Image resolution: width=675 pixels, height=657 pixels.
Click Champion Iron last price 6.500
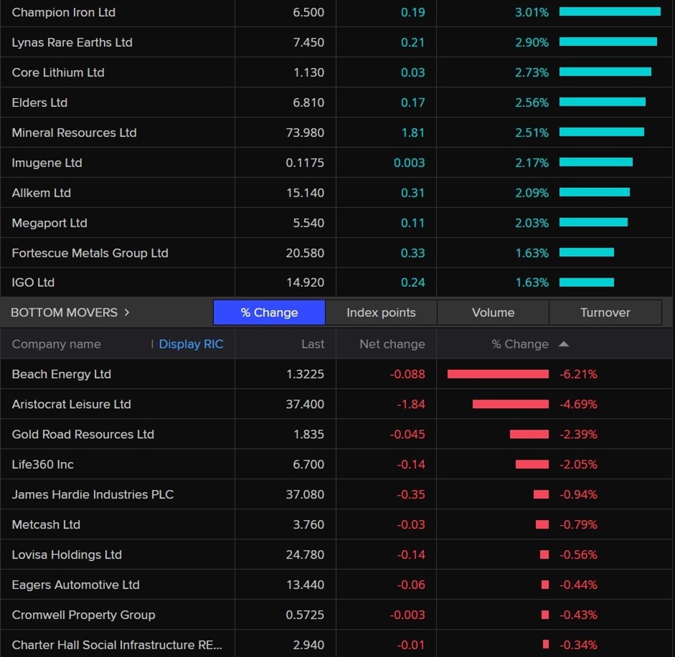coord(308,12)
